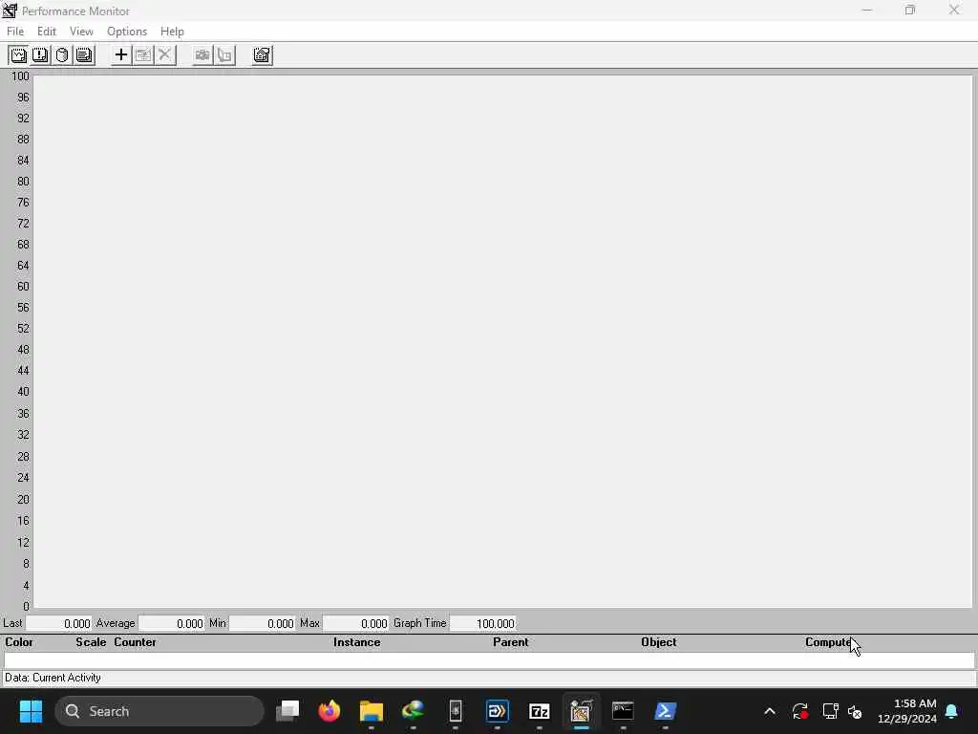The image size is (978, 734).
Task: Open the Alert view (exclamation icon)
Action: click(40, 54)
